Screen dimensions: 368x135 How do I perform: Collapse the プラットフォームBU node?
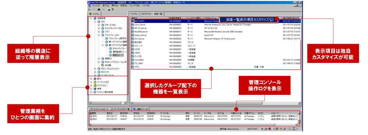(99, 35)
